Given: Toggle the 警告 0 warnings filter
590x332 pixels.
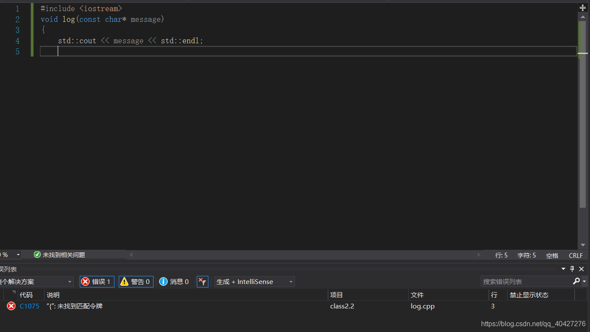Looking at the screenshot, I should pos(136,281).
